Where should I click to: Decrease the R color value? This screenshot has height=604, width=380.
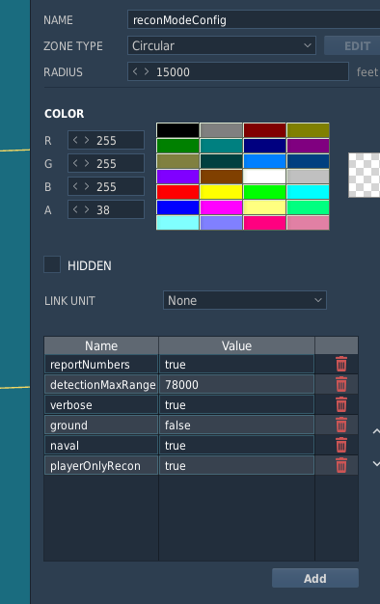pyautogui.click(x=75, y=140)
